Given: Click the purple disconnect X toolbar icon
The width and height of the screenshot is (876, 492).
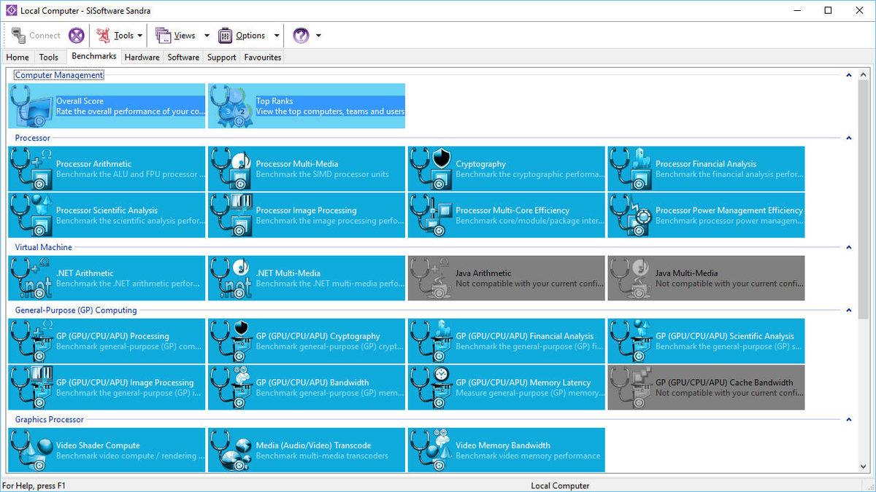Looking at the screenshot, I should pos(77,36).
